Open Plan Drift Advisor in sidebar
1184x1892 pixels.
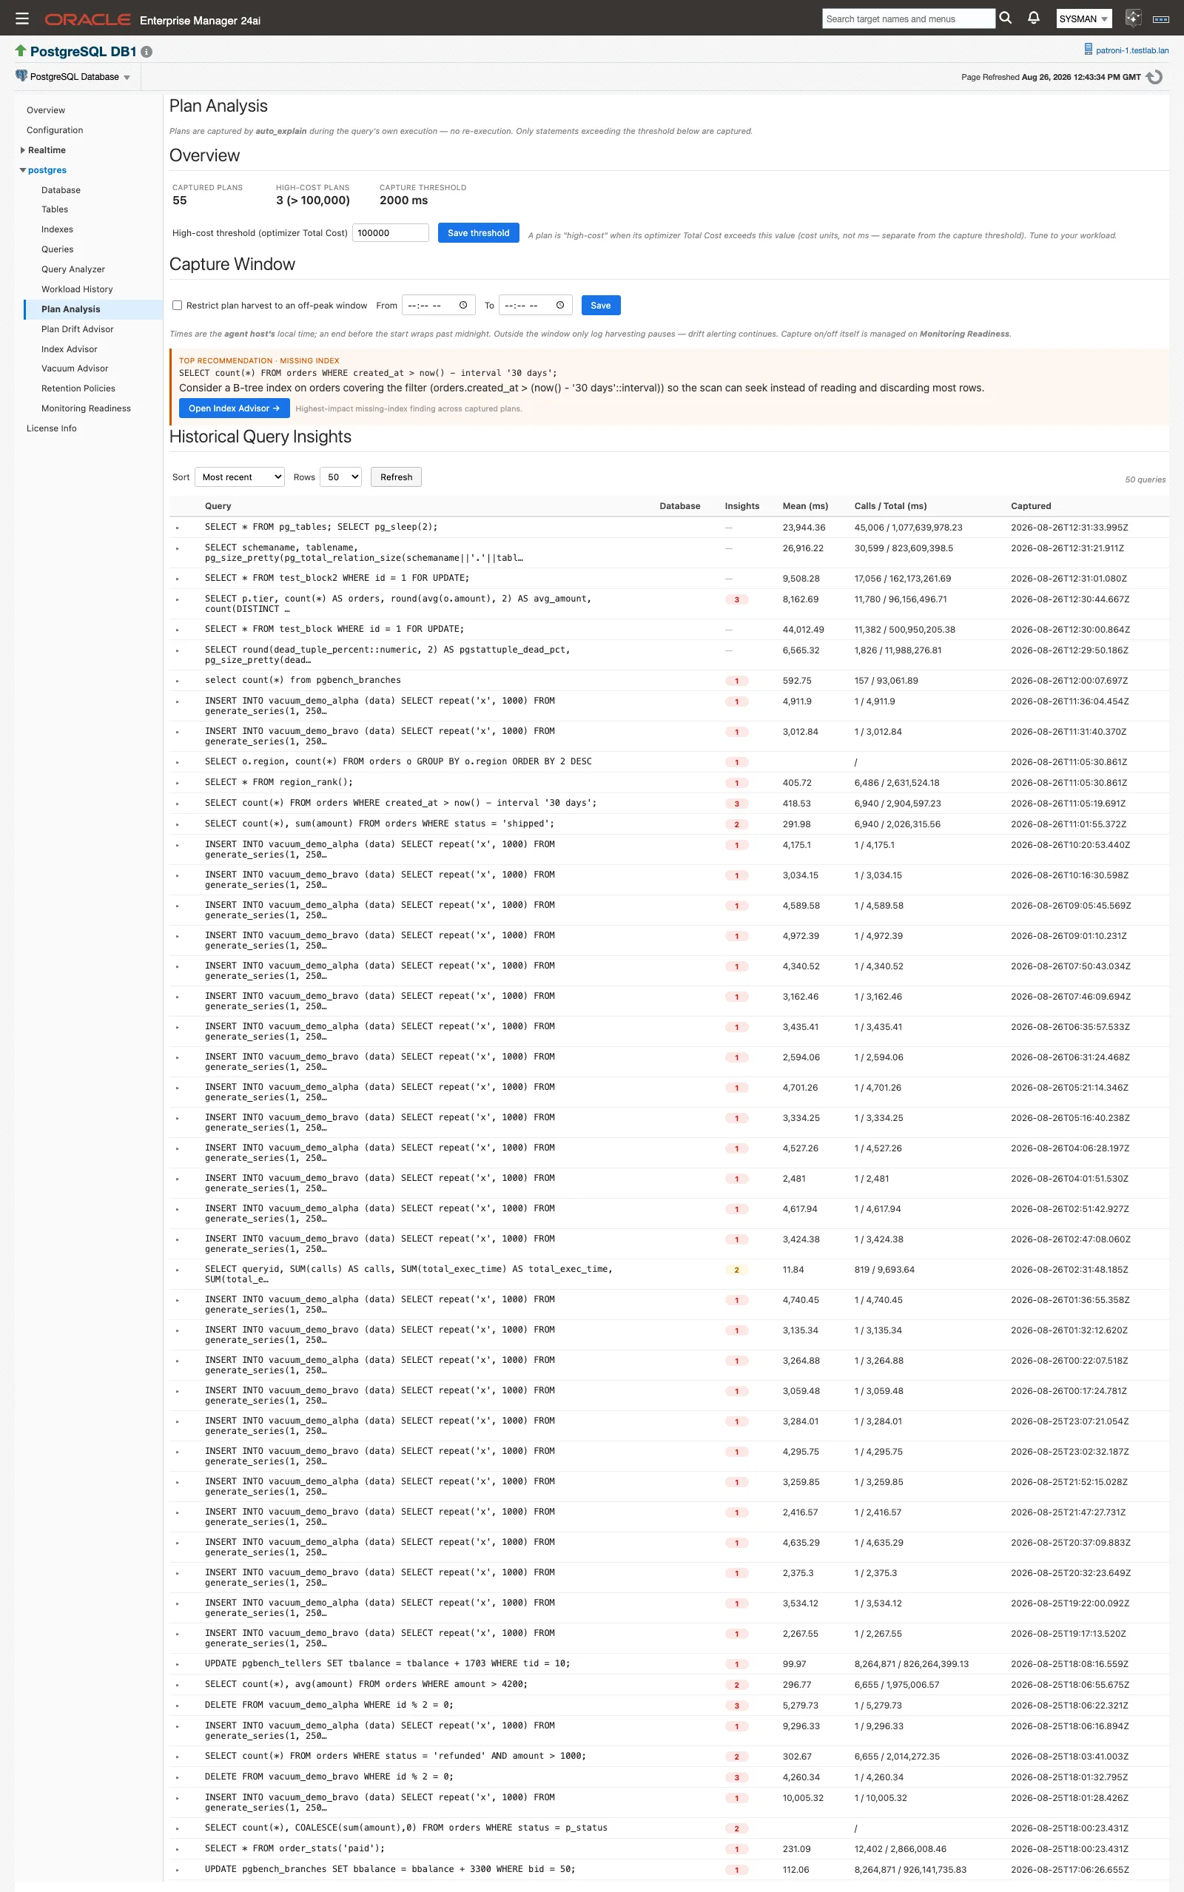coord(78,329)
